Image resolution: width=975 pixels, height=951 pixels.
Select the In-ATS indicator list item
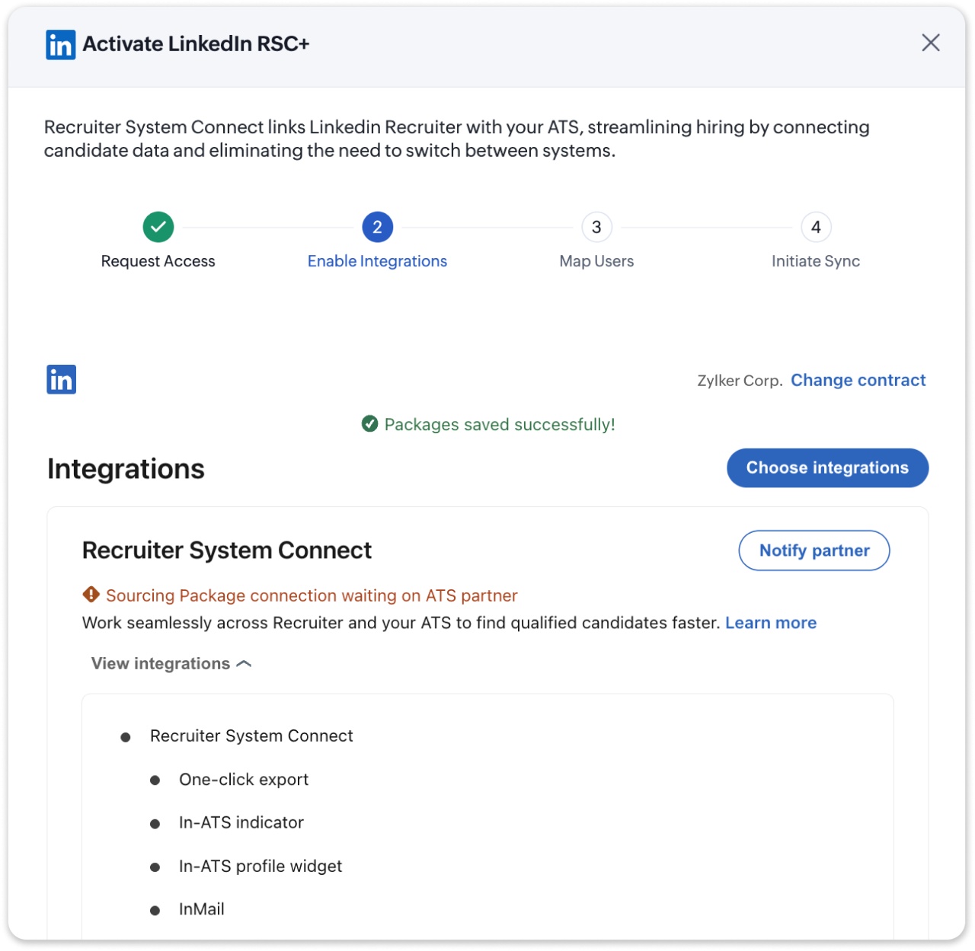point(241,822)
